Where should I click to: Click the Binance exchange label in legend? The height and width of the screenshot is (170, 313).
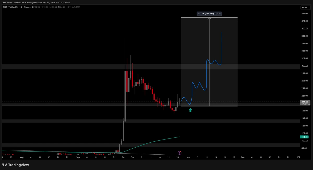tap(27, 7)
